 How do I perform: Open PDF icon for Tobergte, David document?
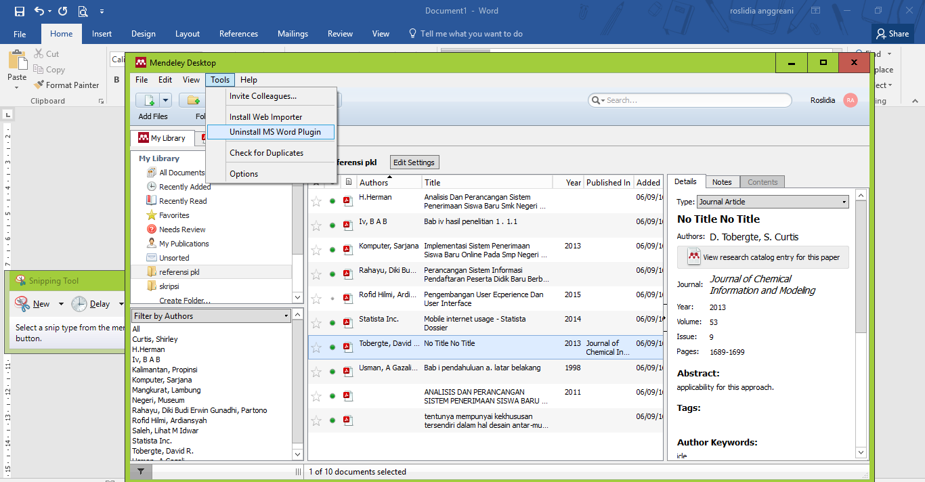pyautogui.click(x=348, y=347)
